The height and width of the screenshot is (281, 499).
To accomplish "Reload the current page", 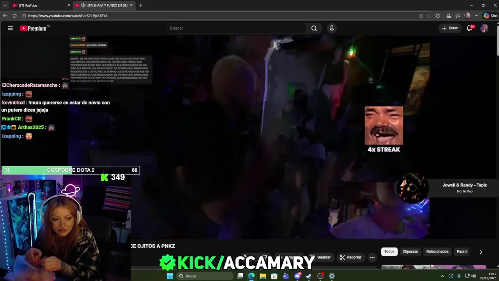I will point(14,16).
